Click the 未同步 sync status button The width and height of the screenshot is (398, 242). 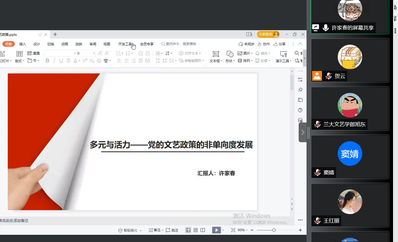pyautogui.click(x=246, y=44)
